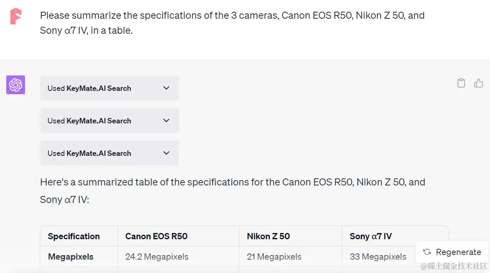Expand the third KeyMate.AI Search chevron

[x=166, y=153]
